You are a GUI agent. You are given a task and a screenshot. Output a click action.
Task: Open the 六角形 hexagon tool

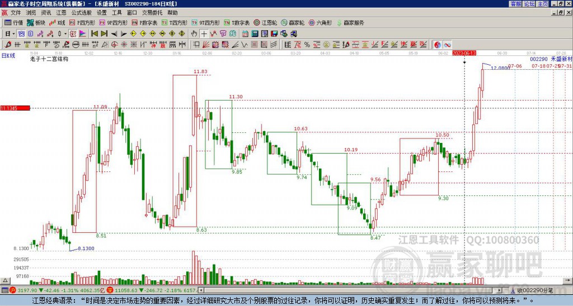321,22
